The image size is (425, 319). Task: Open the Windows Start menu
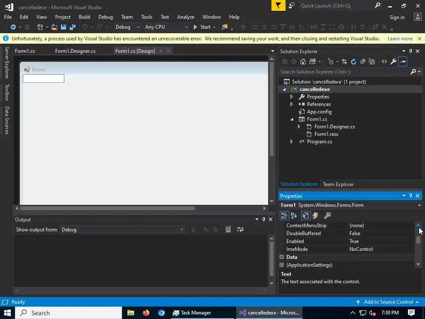click(x=7, y=313)
